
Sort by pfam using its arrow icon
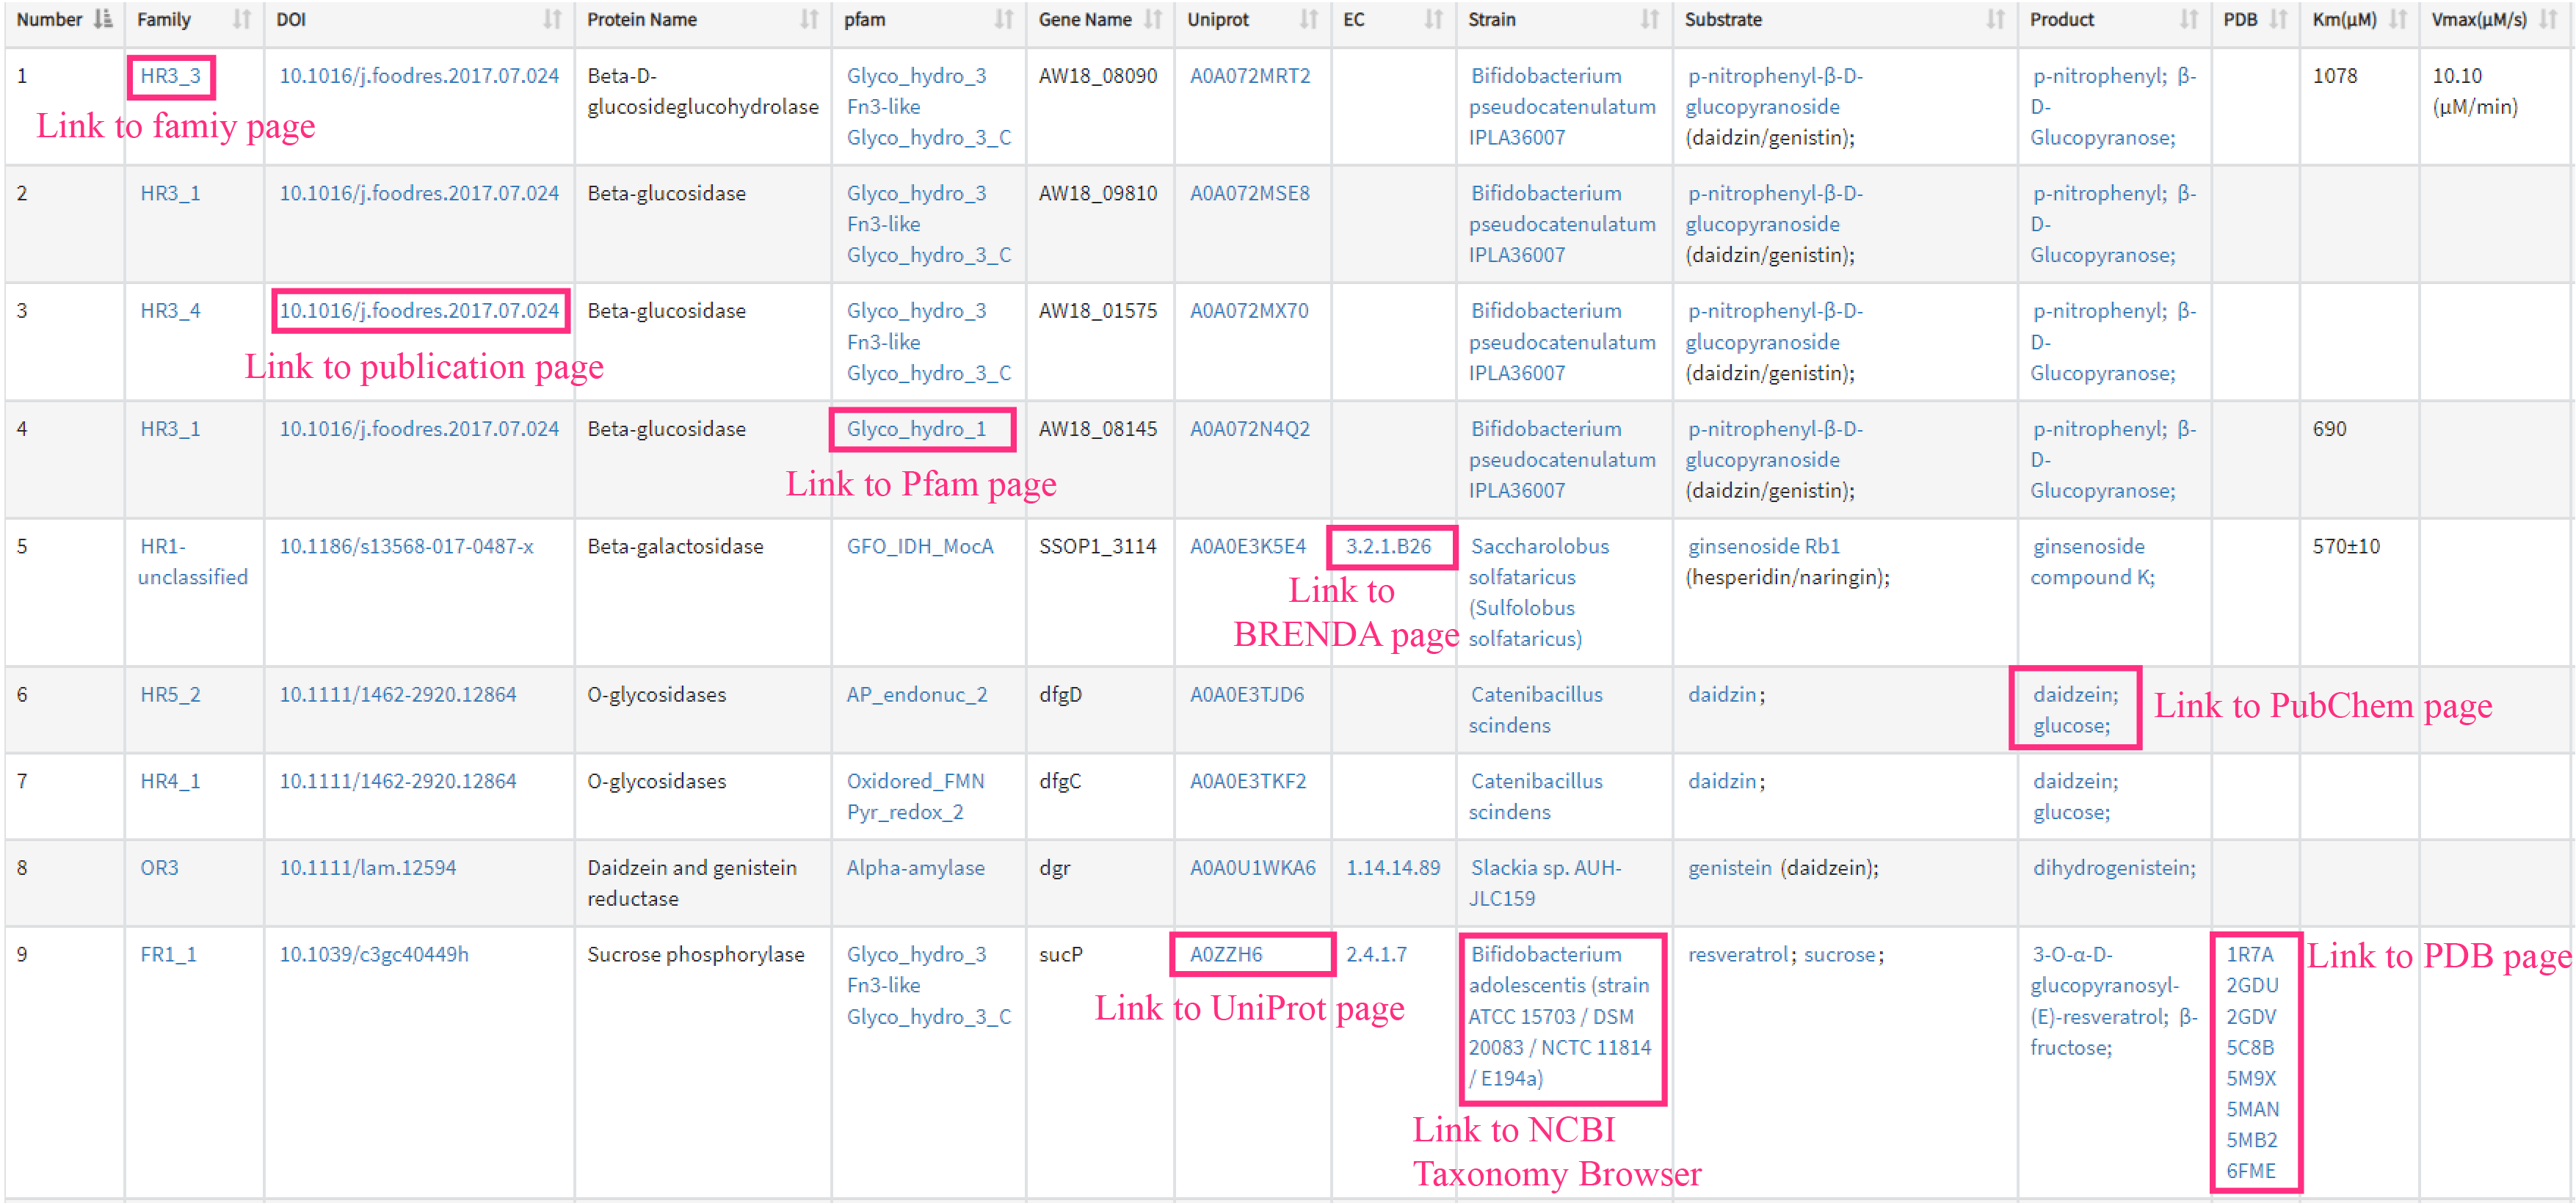point(1004,19)
